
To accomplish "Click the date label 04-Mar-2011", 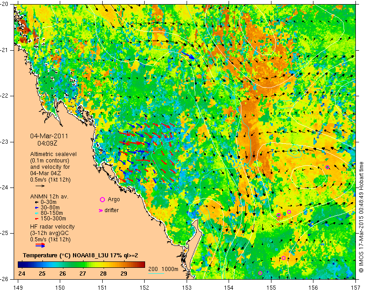I will 49,136.
